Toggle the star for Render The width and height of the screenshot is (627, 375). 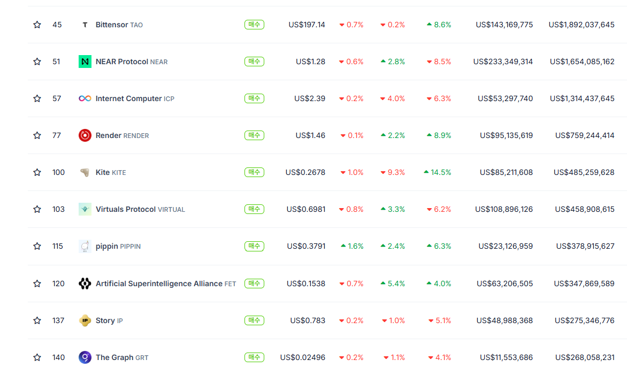coord(37,135)
